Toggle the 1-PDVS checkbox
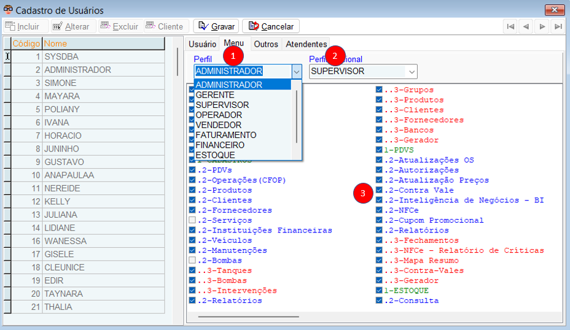 tap(379, 150)
